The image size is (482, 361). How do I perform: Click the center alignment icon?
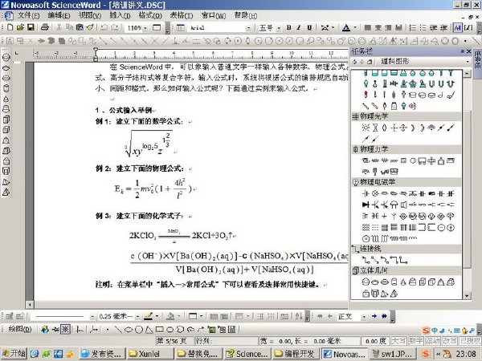click(378, 27)
